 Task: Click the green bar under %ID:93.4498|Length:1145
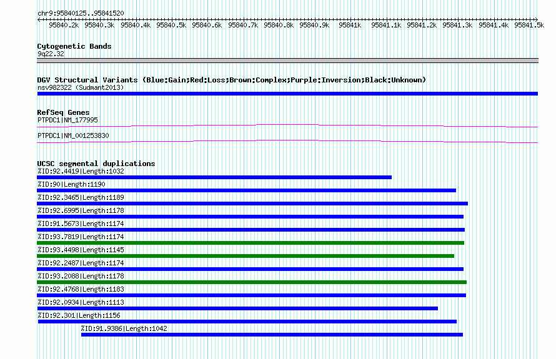[246, 256]
